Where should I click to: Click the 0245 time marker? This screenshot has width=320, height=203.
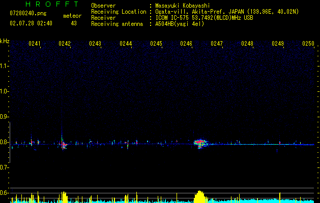tap(156, 44)
